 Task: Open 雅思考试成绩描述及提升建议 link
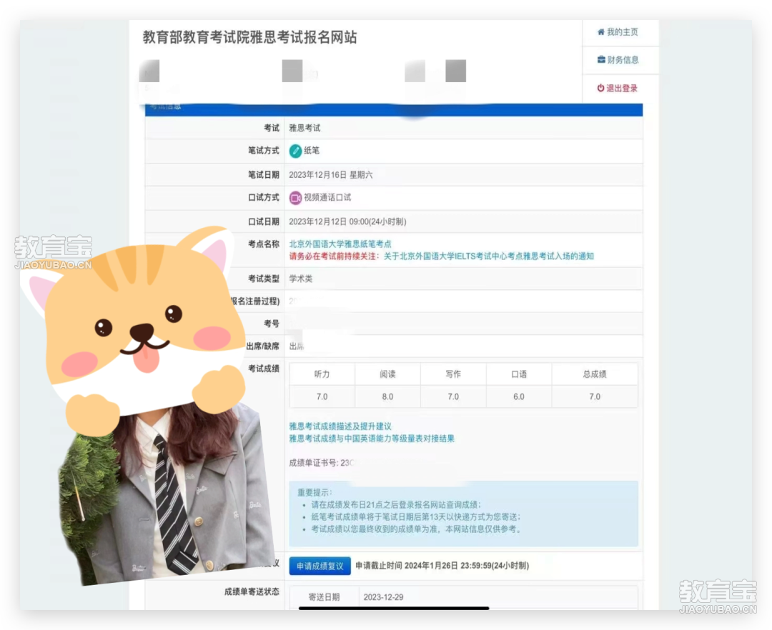click(x=340, y=426)
